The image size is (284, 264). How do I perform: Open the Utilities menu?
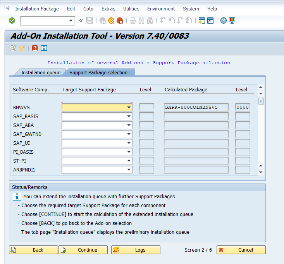(x=131, y=9)
